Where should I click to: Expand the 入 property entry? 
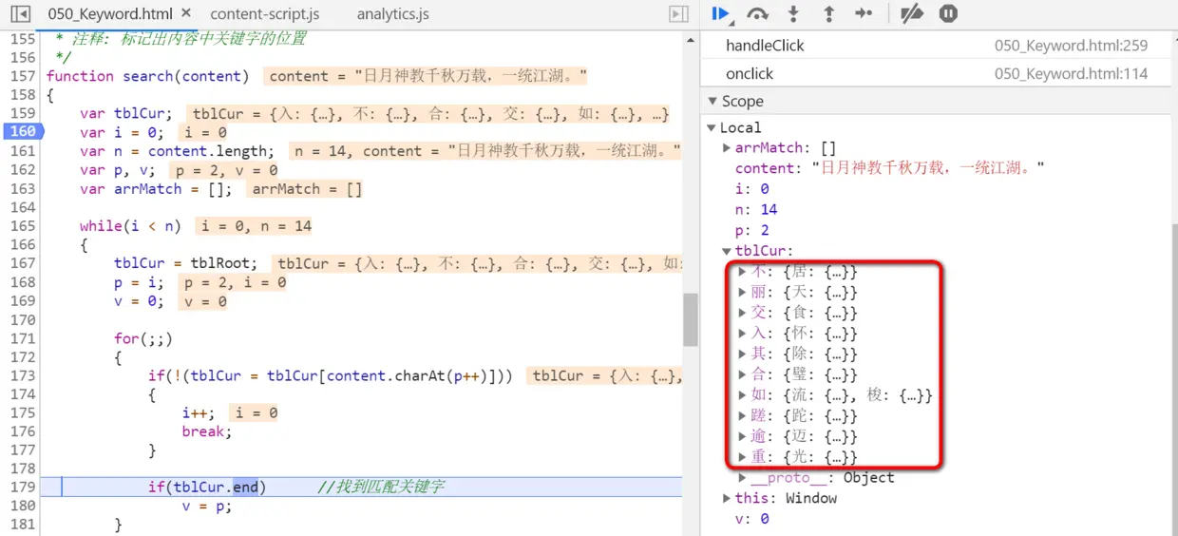tap(743, 334)
